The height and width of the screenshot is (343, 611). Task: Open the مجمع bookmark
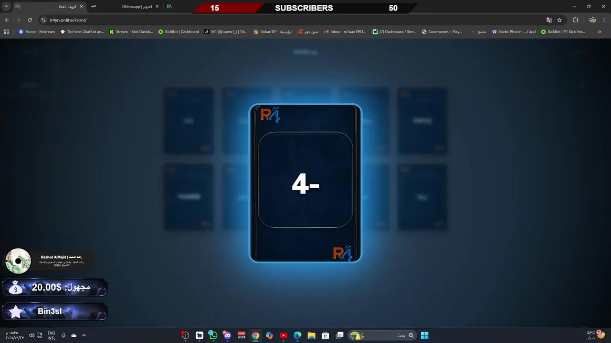(479, 32)
